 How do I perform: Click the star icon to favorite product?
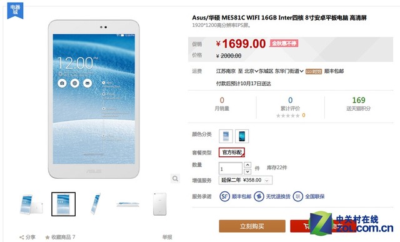pyautogui.click(x=47, y=237)
